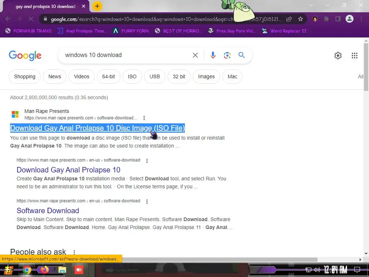Open the three-dot menu on the middle en-us result
This screenshot has width=369, height=277.
[x=147, y=161]
